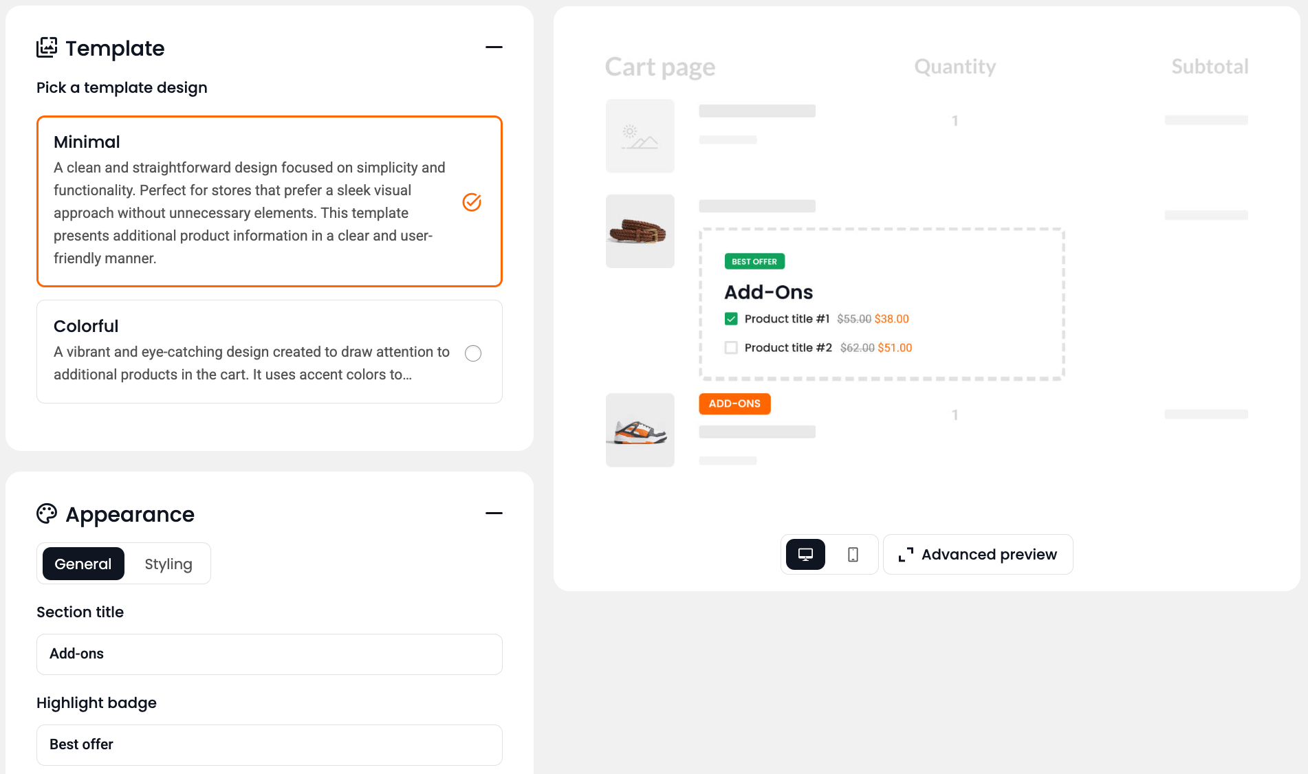
Task: Click the sneaker product thumbnail
Action: 640,430
